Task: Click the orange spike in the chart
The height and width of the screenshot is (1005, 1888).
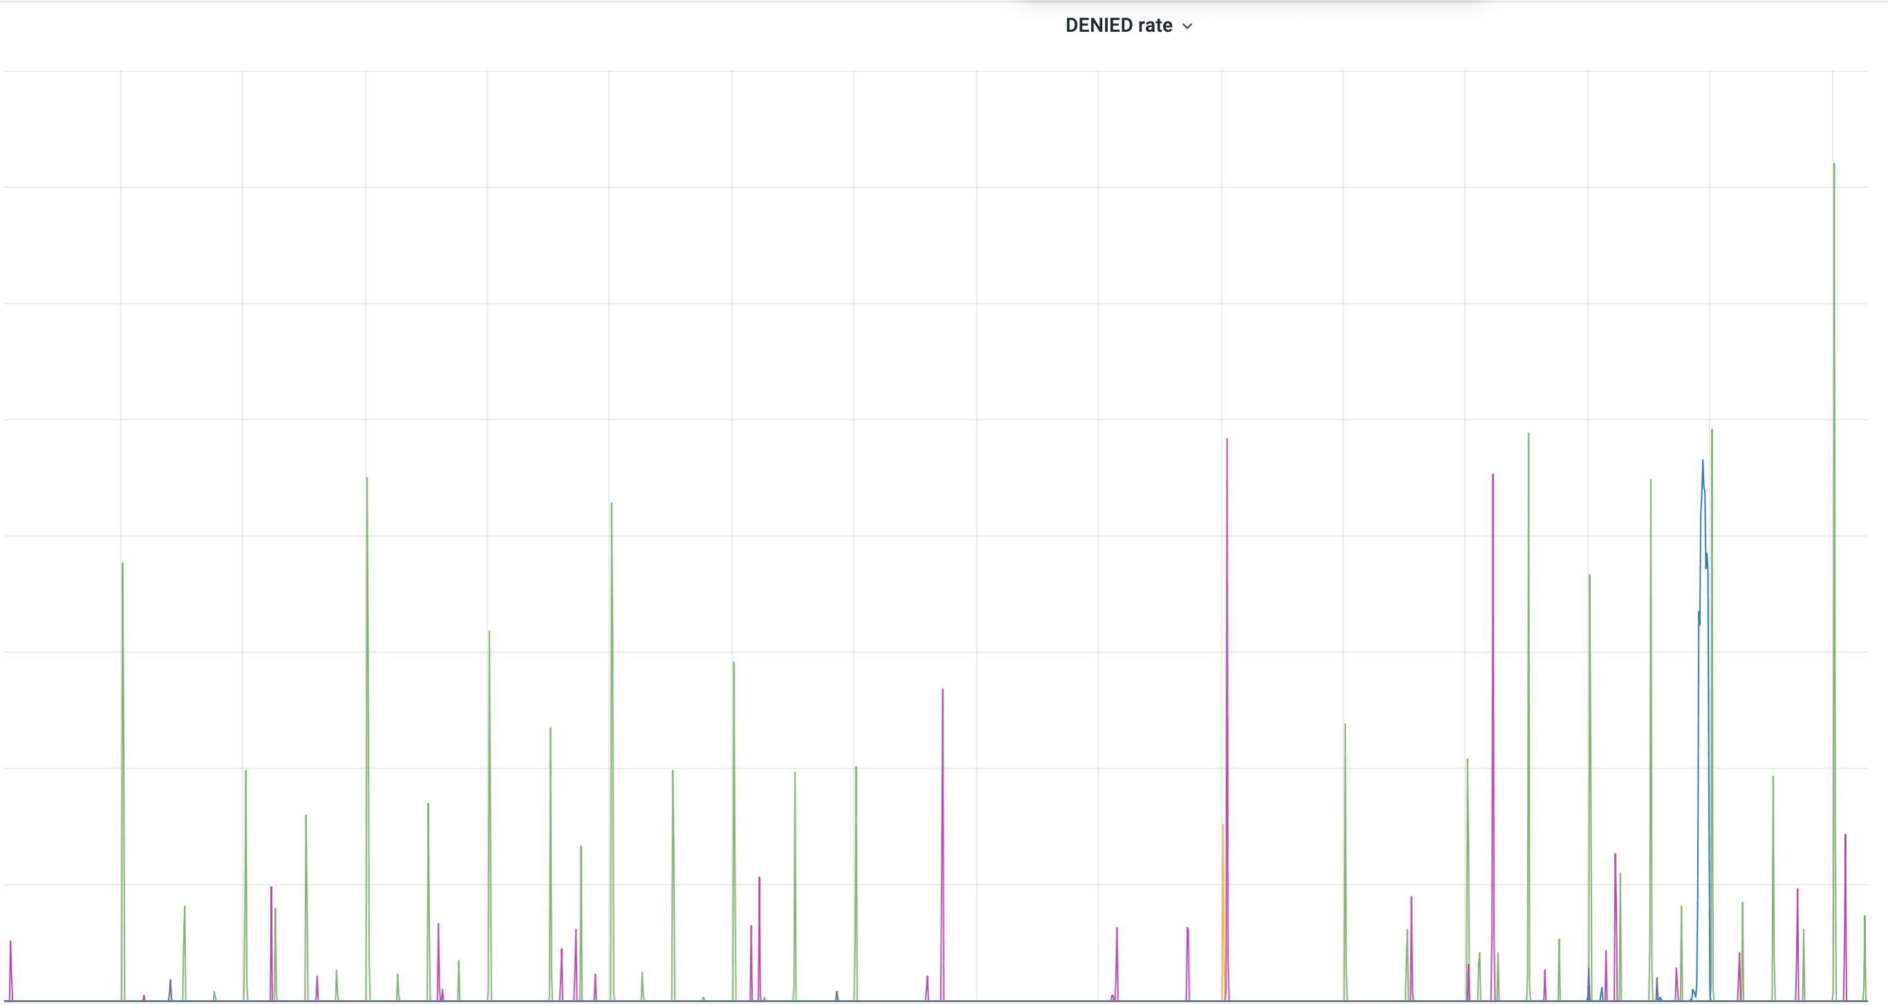Action: point(1223,912)
